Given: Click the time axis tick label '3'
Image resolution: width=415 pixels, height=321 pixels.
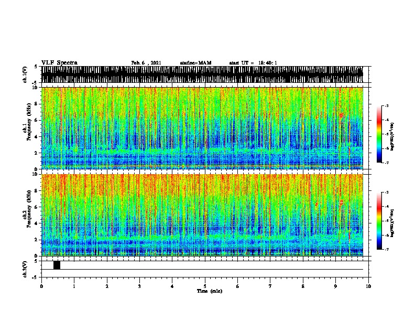Looking at the screenshot, I should click(139, 286).
